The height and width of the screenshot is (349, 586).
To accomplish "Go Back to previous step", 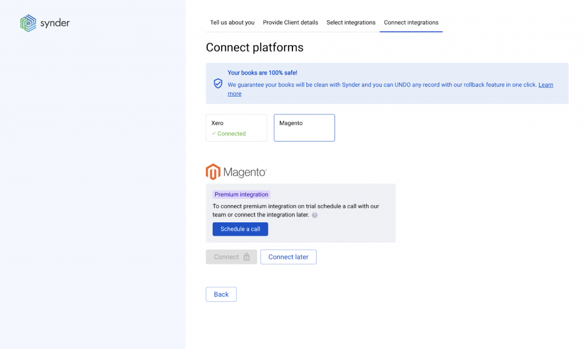I will [x=221, y=294].
